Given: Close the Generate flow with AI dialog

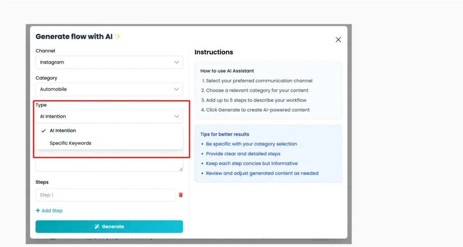Looking at the screenshot, I should coord(338,40).
